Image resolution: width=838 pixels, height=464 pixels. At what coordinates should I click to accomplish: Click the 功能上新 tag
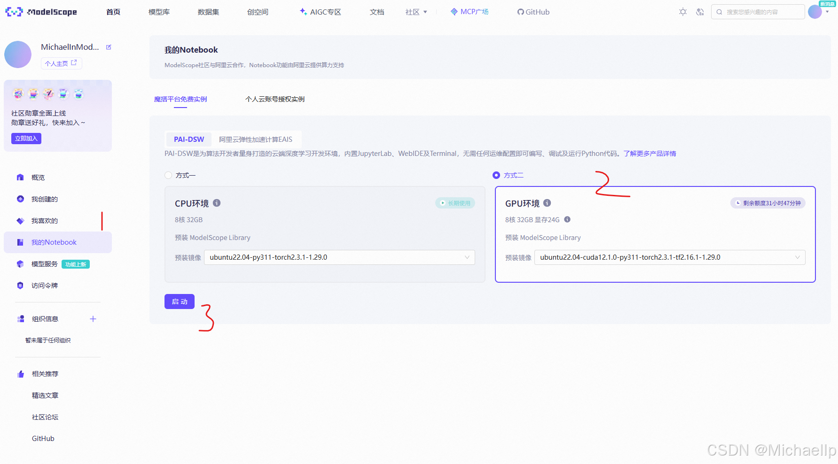point(76,264)
